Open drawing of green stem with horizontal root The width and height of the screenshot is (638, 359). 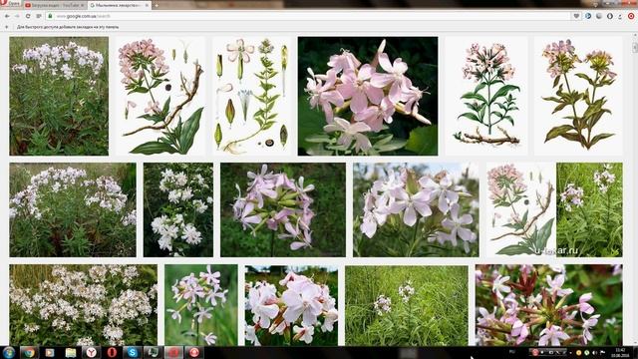tap(486, 96)
